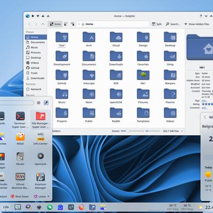Launch Terminal - Super User from launcher
This screenshot has width=213, height=213.
coord(20,120)
